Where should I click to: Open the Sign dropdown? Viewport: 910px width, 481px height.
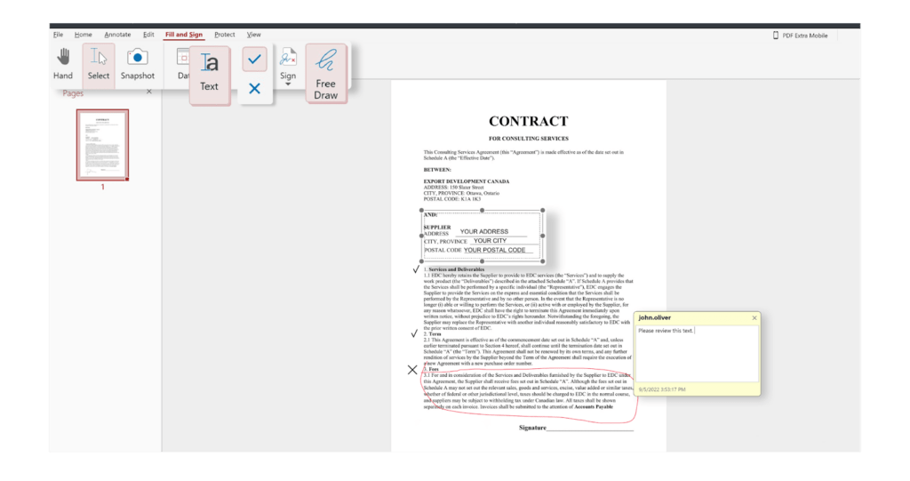click(x=288, y=64)
